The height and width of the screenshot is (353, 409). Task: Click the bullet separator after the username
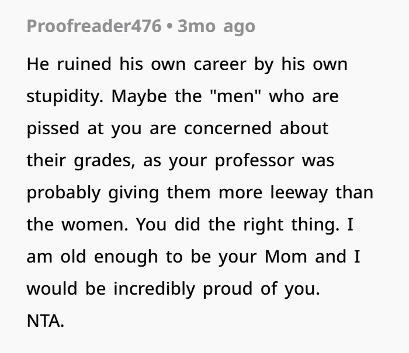[169, 27]
